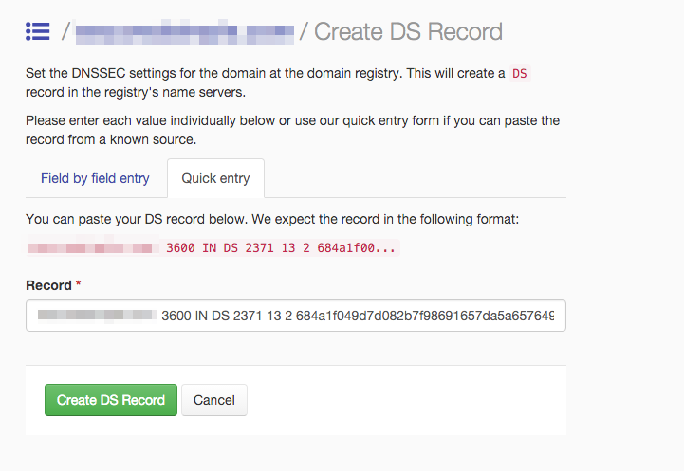Click the pink DS code badge in description
This screenshot has width=684, height=471.
(x=520, y=73)
